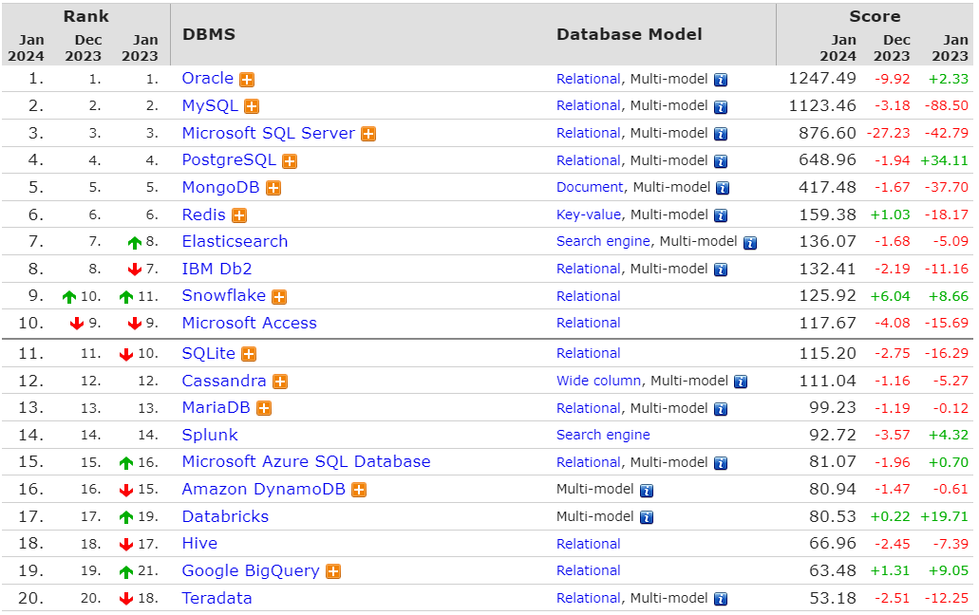The image size is (979, 615).
Task: Open the SQLite link
Action: point(209,354)
